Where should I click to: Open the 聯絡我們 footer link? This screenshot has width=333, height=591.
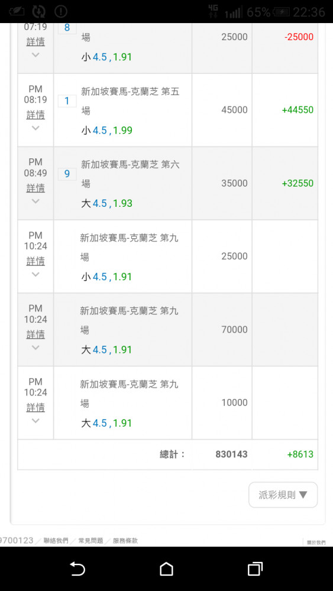[56, 541]
